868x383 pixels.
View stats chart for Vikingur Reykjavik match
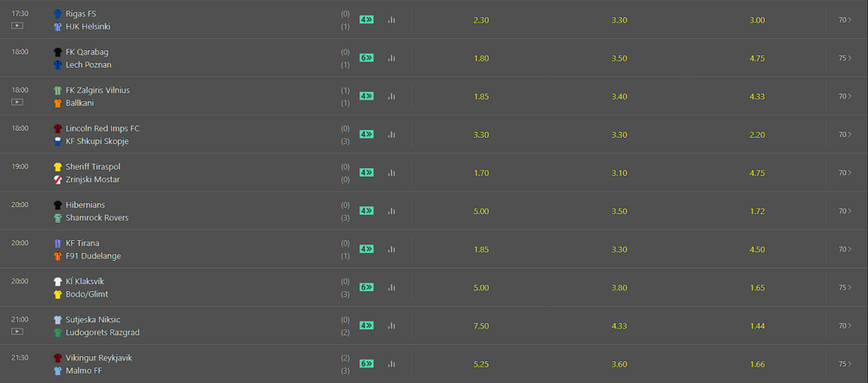391,364
